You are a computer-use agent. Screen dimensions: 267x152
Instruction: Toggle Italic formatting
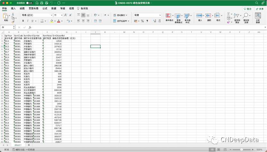(x=28, y=21)
